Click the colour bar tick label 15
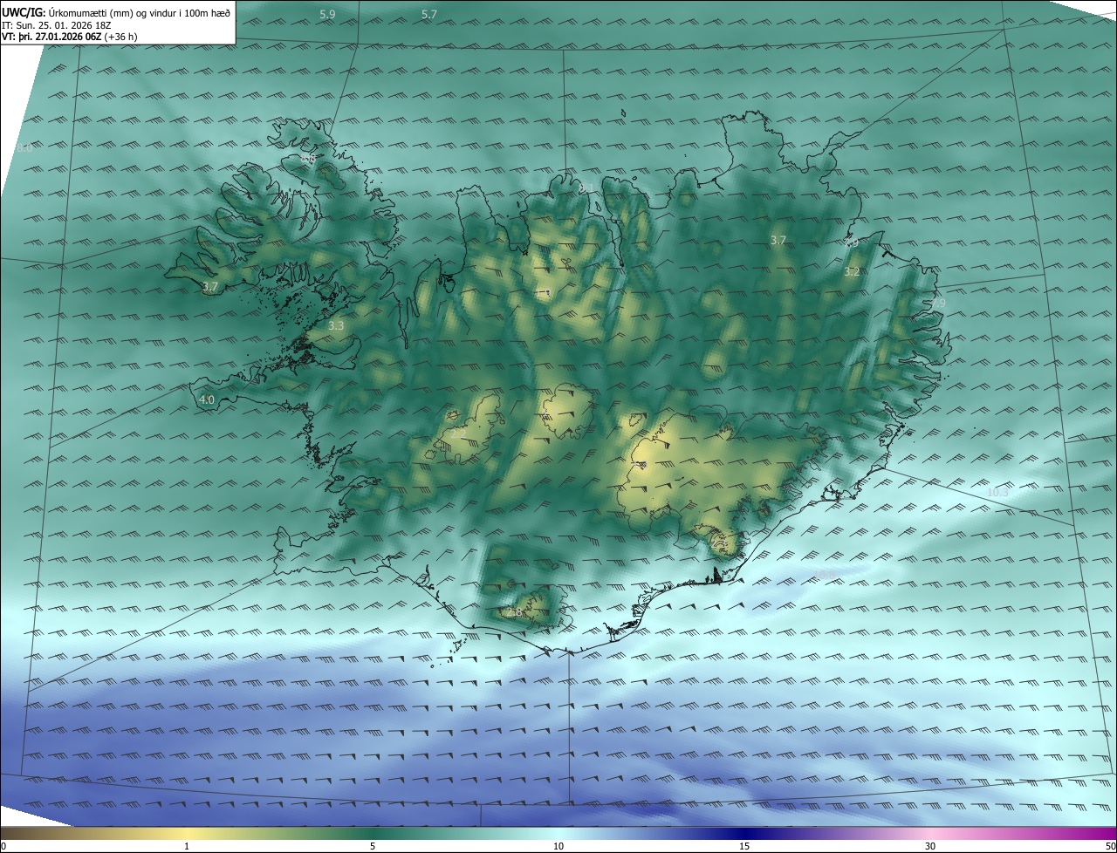Image resolution: width=1117 pixels, height=853 pixels. pos(744,846)
